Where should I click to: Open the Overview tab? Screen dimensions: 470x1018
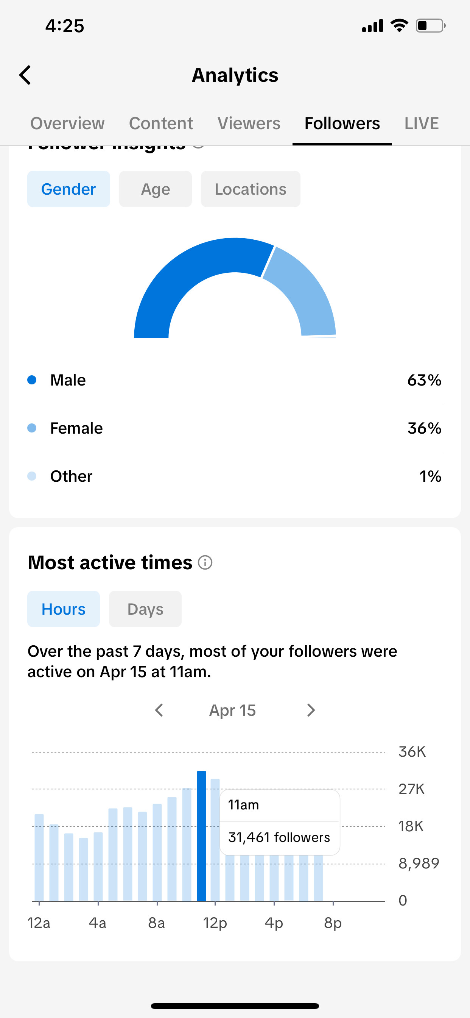click(x=67, y=123)
